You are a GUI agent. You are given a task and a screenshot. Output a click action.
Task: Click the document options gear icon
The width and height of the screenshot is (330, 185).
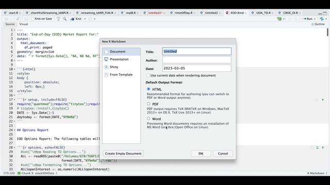[x=90, y=19]
